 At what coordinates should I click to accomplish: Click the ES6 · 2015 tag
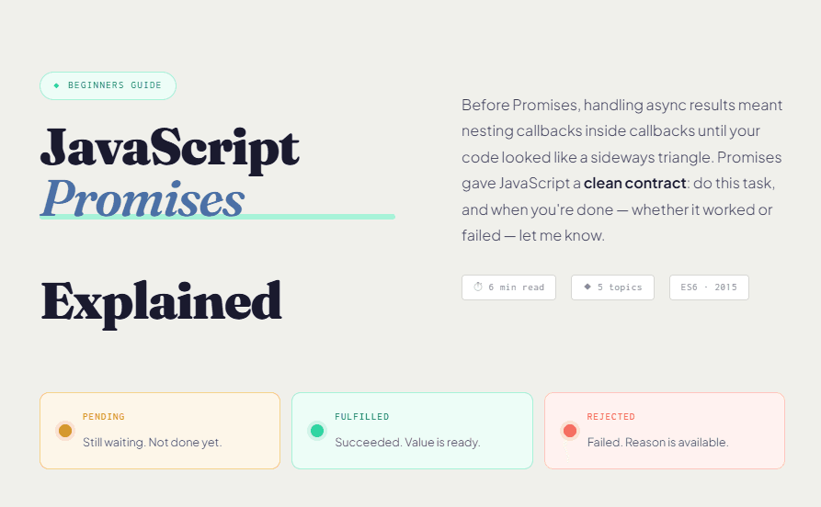pyautogui.click(x=709, y=287)
